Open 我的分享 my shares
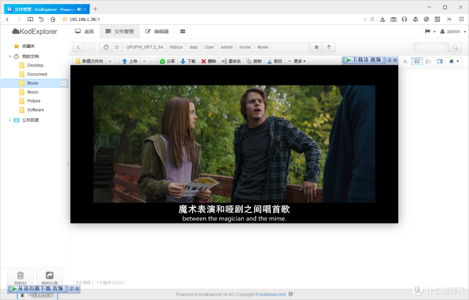 (x=50, y=277)
